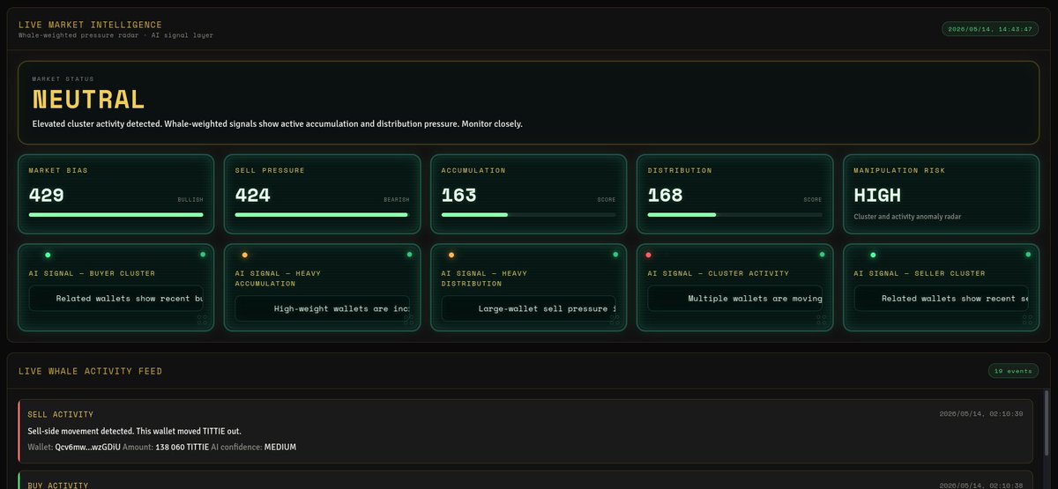The image size is (1058, 489).
Task: Click 'Sell-side movement detected' message
Action: coord(135,431)
